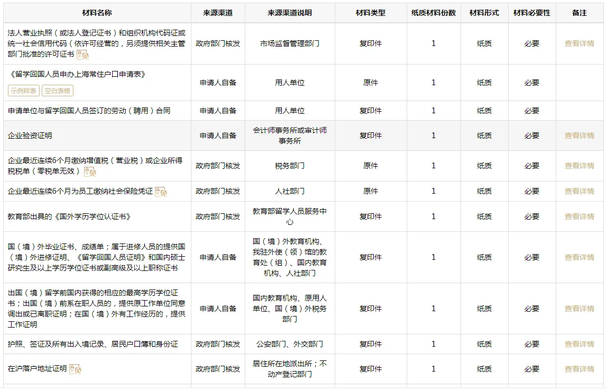Click the 材料名称 column header

click(96, 13)
